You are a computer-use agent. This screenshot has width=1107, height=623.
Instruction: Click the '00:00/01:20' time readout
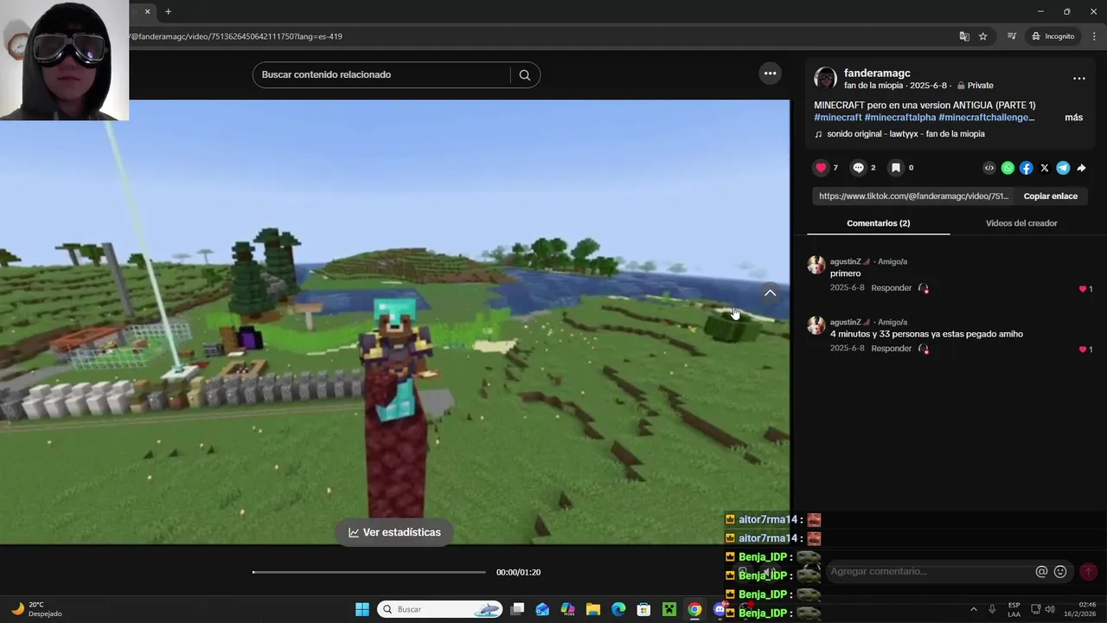[518, 572]
